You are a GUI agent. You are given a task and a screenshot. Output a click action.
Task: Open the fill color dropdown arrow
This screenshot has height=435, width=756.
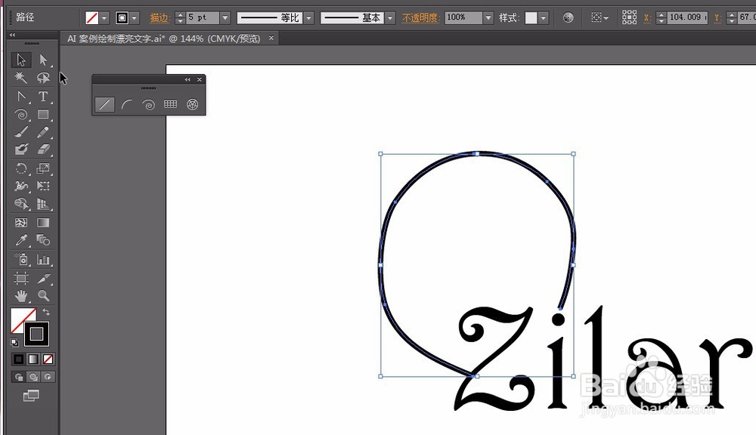click(104, 18)
